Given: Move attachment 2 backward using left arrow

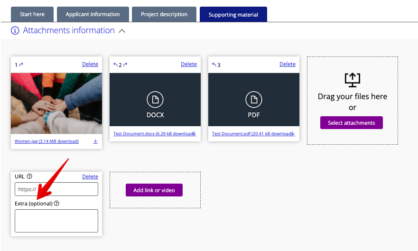Looking at the screenshot, I should tap(115, 65).
